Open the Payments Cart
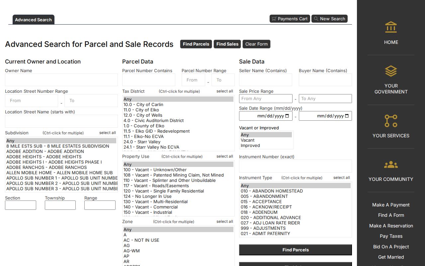 pos(290,19)
